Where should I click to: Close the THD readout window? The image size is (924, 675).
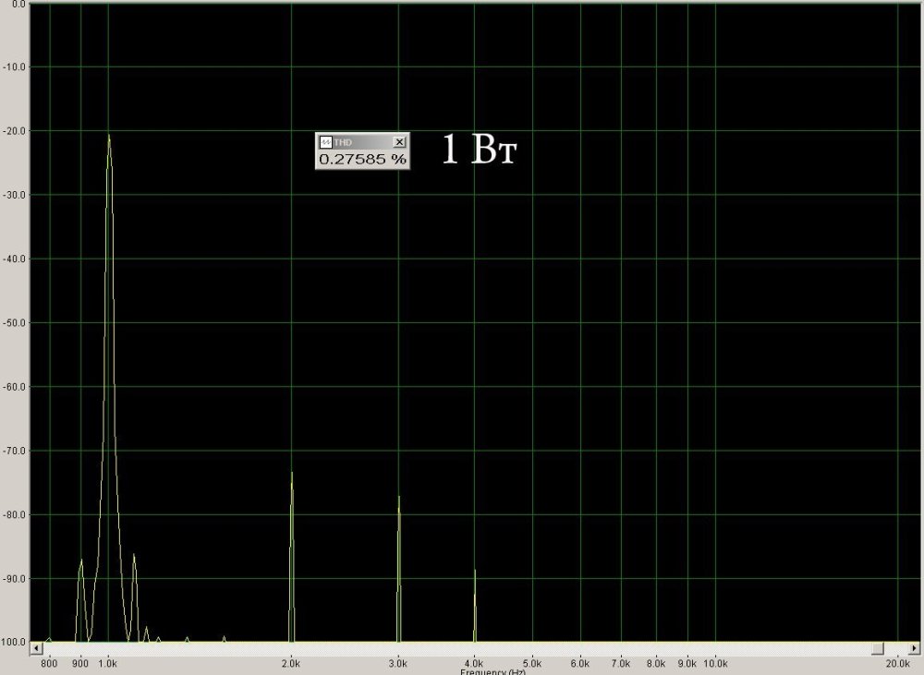pos(399,142)
